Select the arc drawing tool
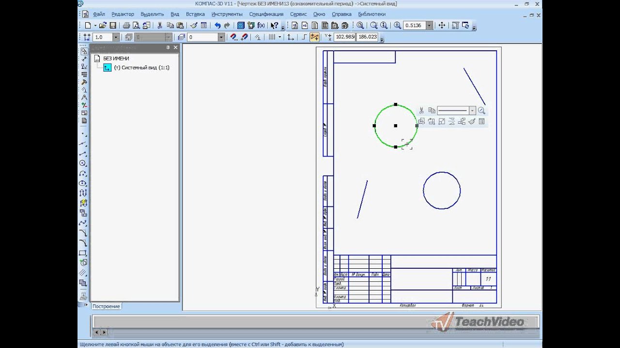Screen dimensions: 620x348 [x=83, y=174]
